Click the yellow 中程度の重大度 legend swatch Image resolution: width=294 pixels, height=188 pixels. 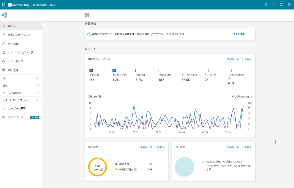[116, 169]
